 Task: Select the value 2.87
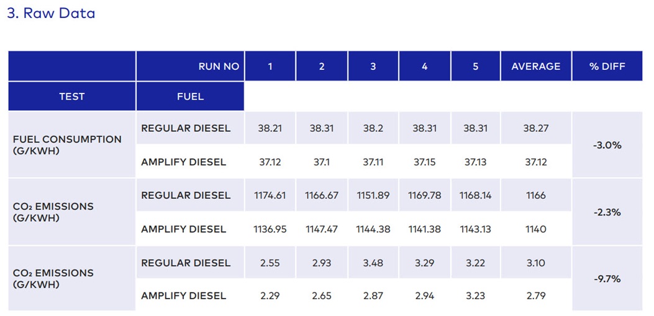pos(373,296)
